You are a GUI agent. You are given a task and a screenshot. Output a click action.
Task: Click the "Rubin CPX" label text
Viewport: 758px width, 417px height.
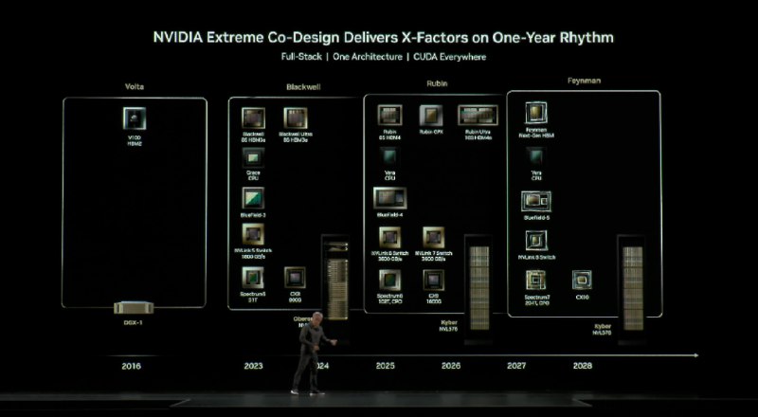click(x=431, y=132)
